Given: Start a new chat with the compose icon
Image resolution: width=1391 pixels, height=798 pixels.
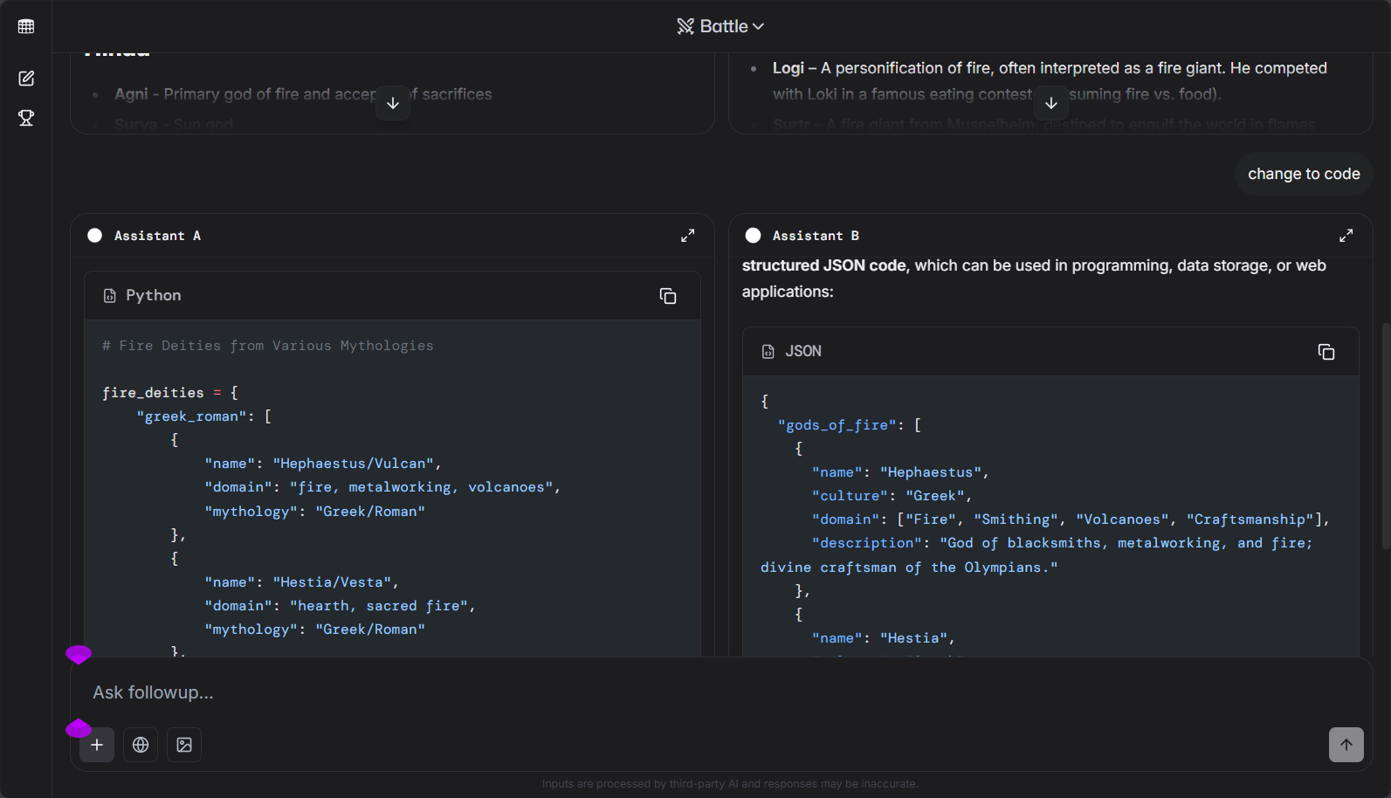Looking at the screenshot, I should pyautogui.click(x=26, y=79).
